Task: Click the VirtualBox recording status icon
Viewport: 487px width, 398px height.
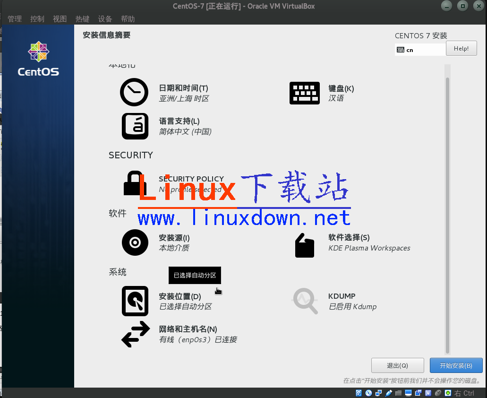Action: 419,393
